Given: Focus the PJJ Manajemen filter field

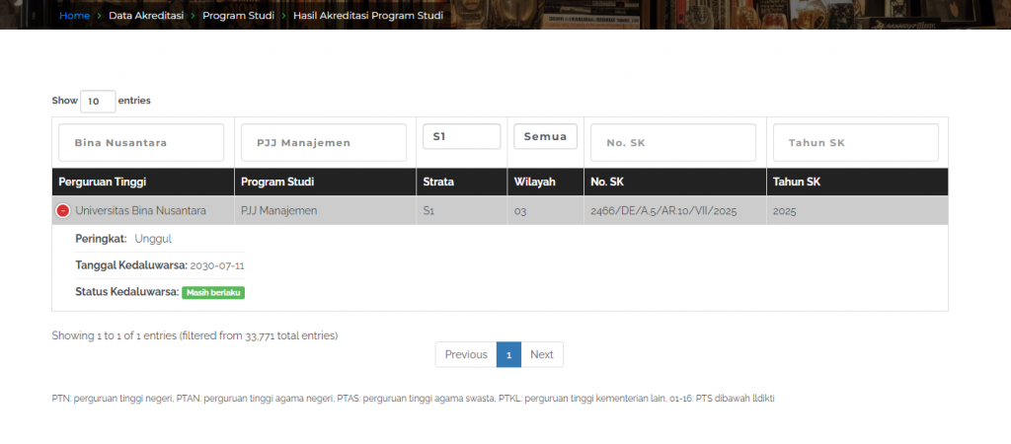Looking at the screenshot, I should (324, 142).
